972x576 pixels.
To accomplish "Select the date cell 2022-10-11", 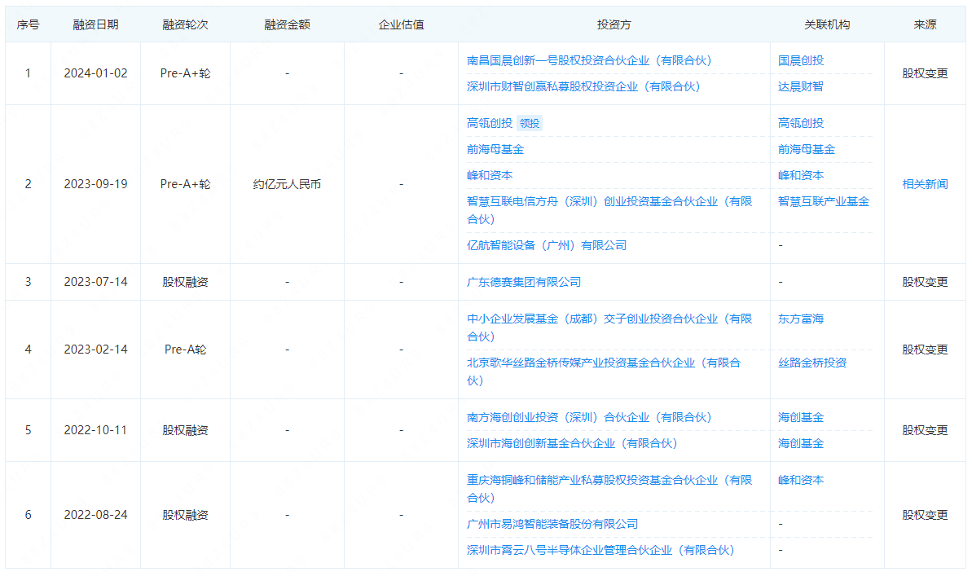I will (95, 429).
